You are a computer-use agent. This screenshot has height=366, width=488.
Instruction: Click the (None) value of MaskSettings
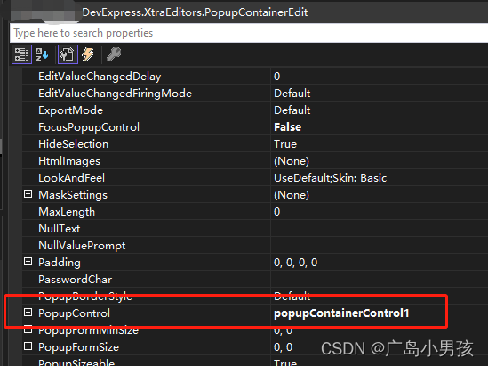pyautogui.click(x=292, y=195)
